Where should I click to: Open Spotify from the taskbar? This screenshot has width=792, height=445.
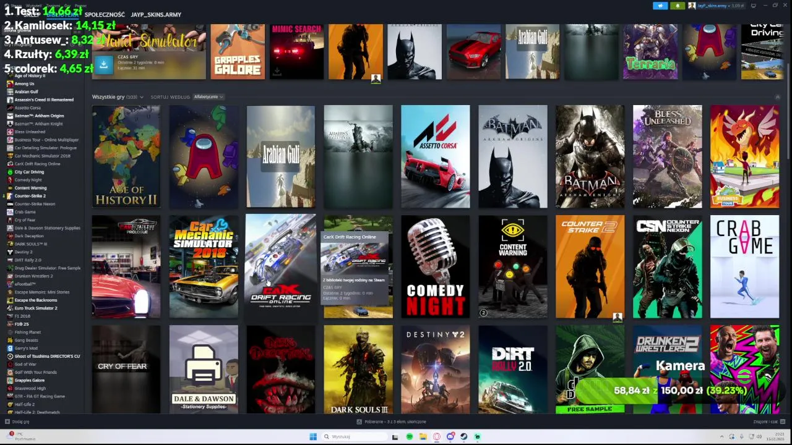pyautogui.click(x=409, y=436)
